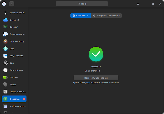
Task: Click the green Обновления arrow icon
Action: tap(5, 99)
